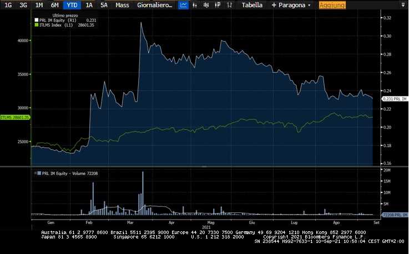Click the 40000 left axis value
This screenshot has width=409, height=254.
23,40
